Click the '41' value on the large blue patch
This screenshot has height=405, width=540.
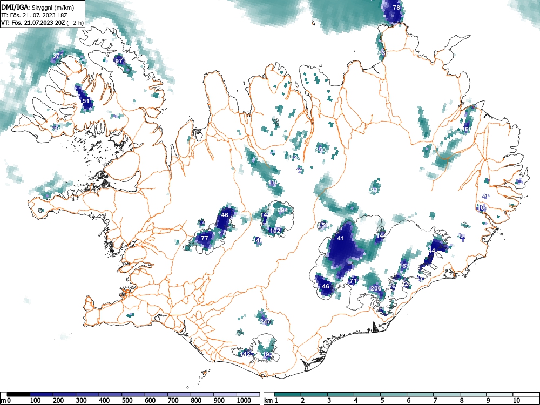(341, 238)
